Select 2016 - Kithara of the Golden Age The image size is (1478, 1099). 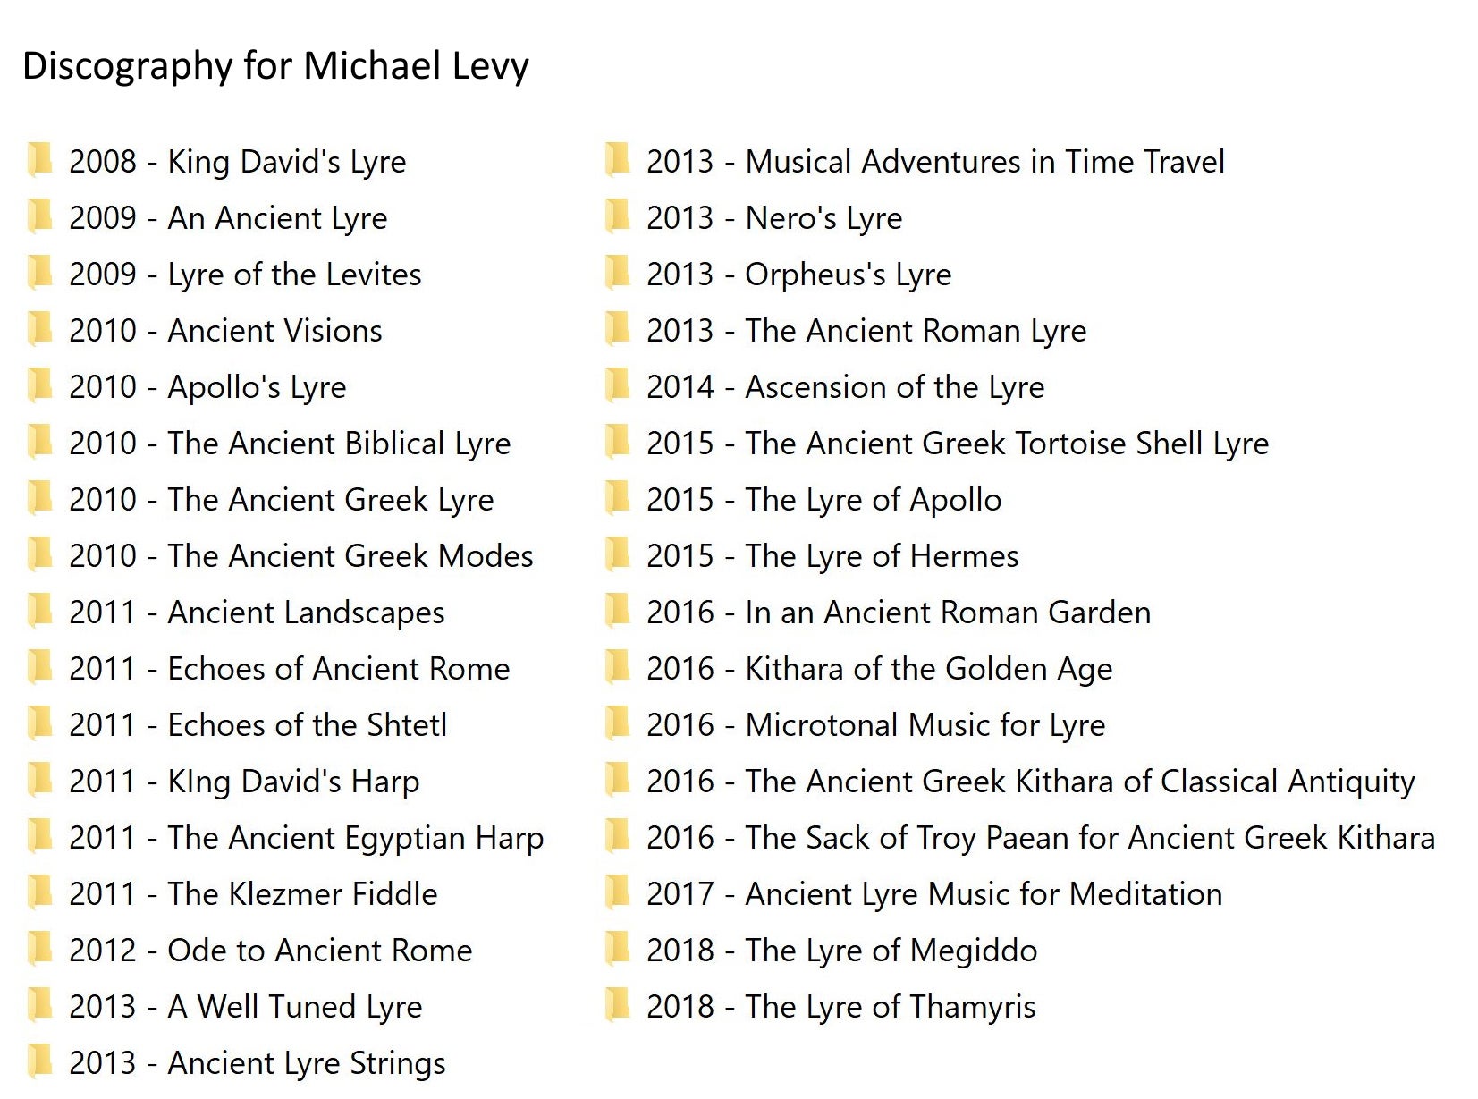[x=879, y=669]
